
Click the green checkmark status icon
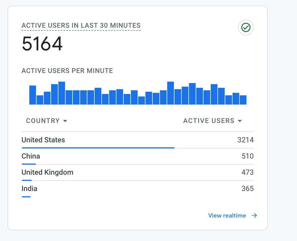pos(246,27)
